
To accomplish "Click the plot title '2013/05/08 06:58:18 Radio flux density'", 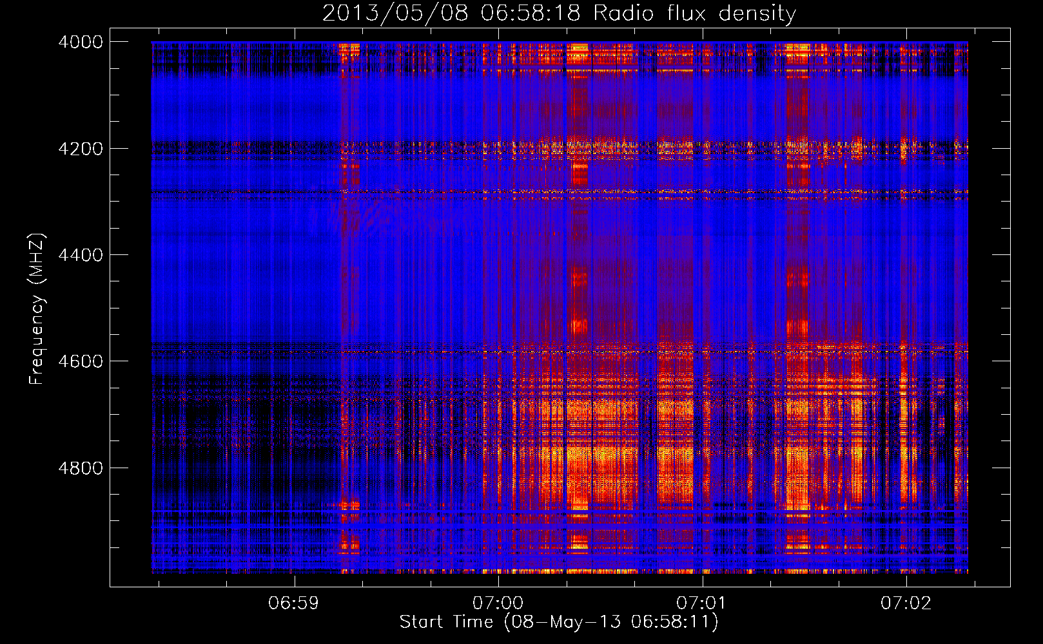I will click(559, 14).
